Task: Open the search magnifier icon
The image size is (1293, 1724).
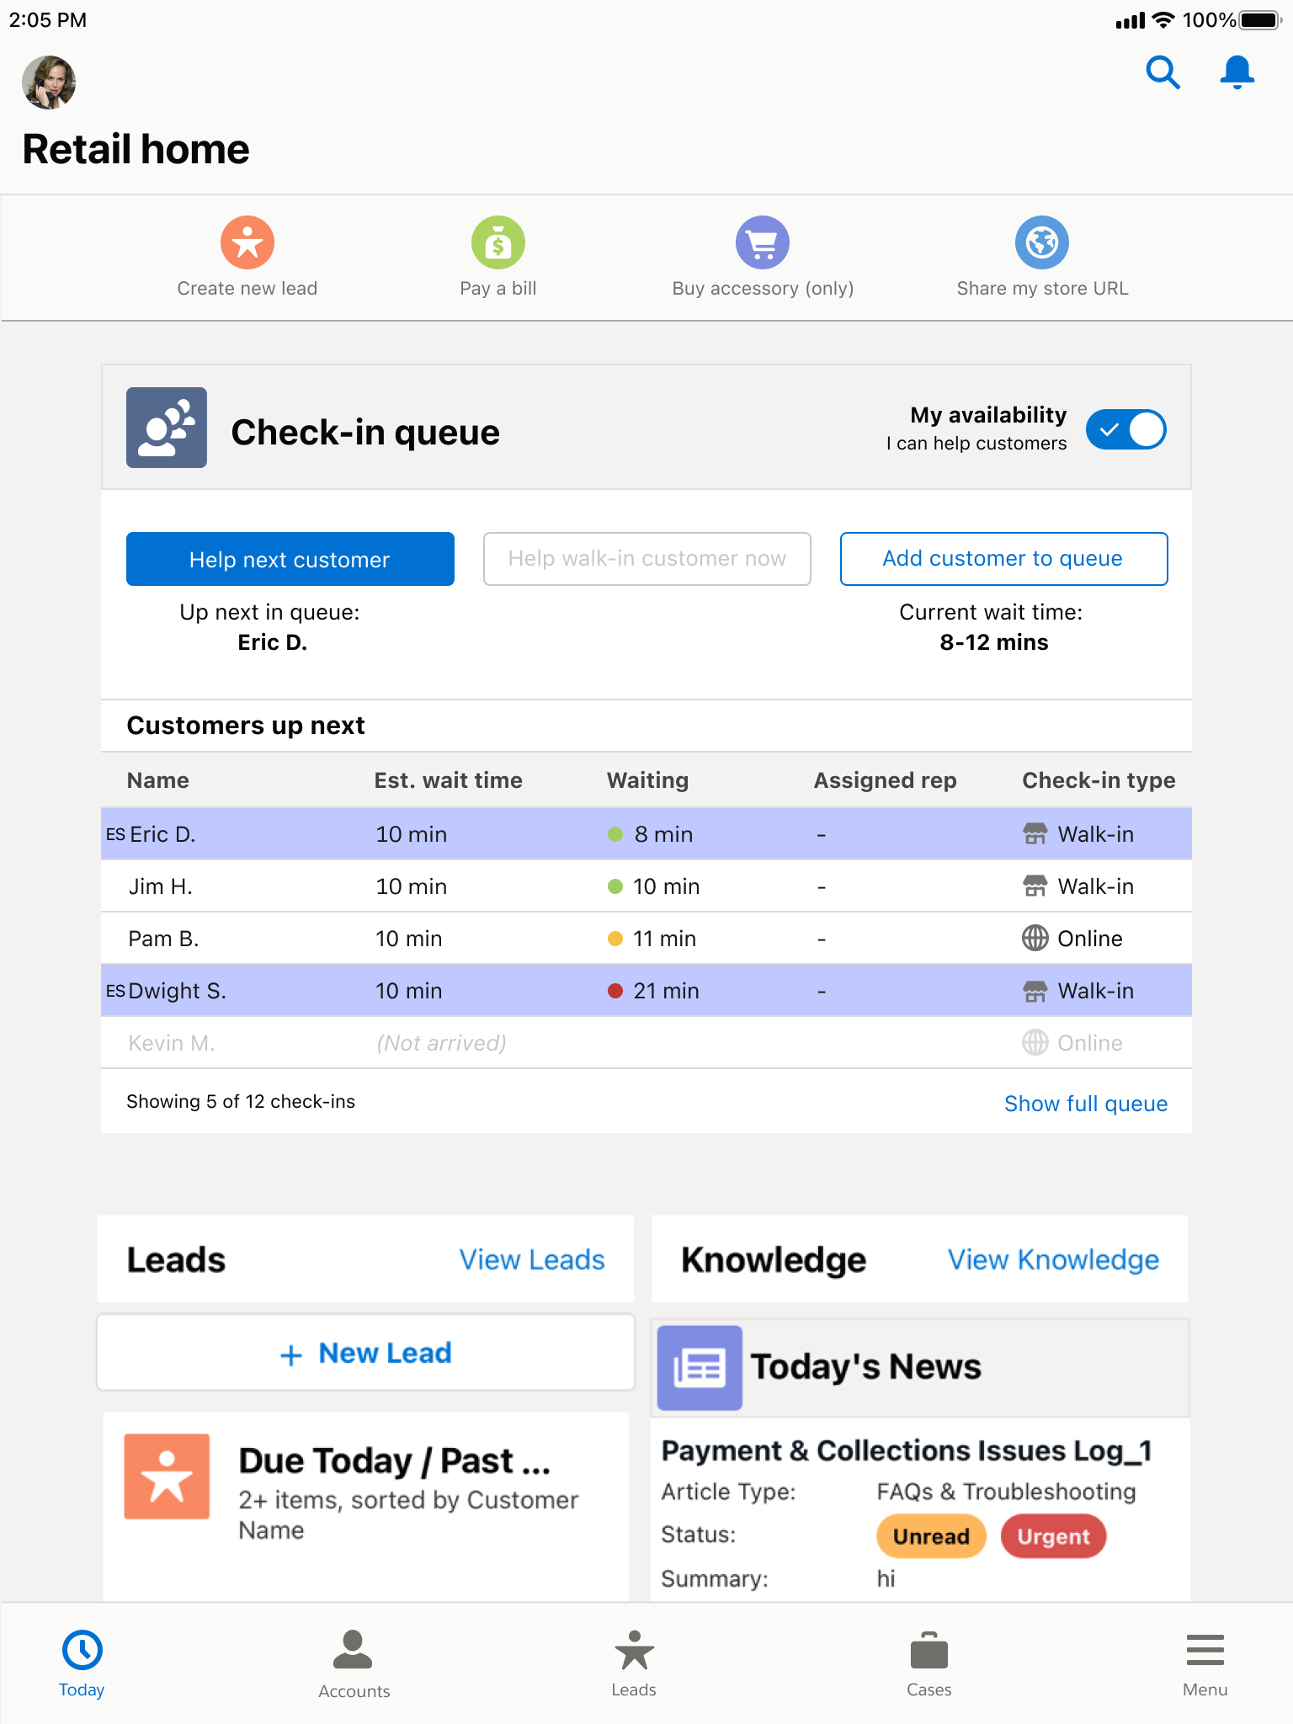Action: click(1163, 72)
